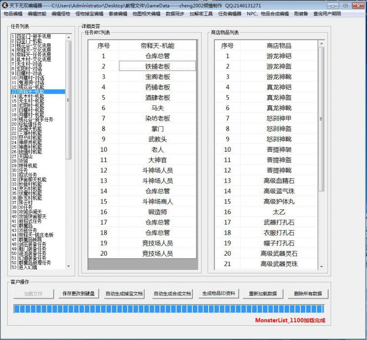Open the 地图相关编辑 menu

147,14
